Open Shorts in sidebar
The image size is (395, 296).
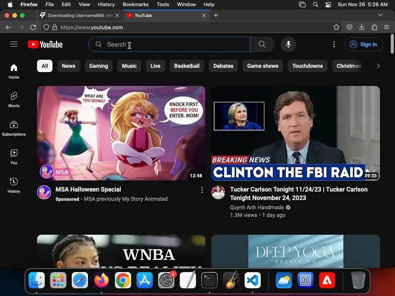tap(14, 100)
